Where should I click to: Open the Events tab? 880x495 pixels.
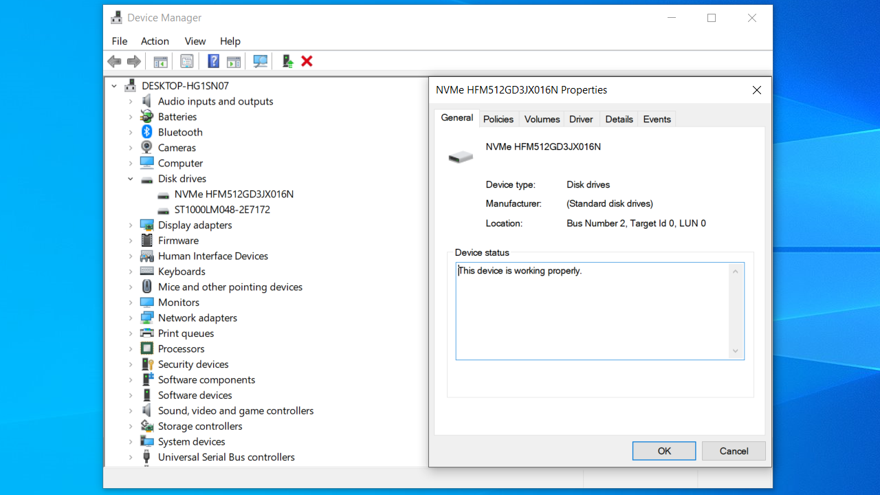pyautogui.click(x=657, y=119)
